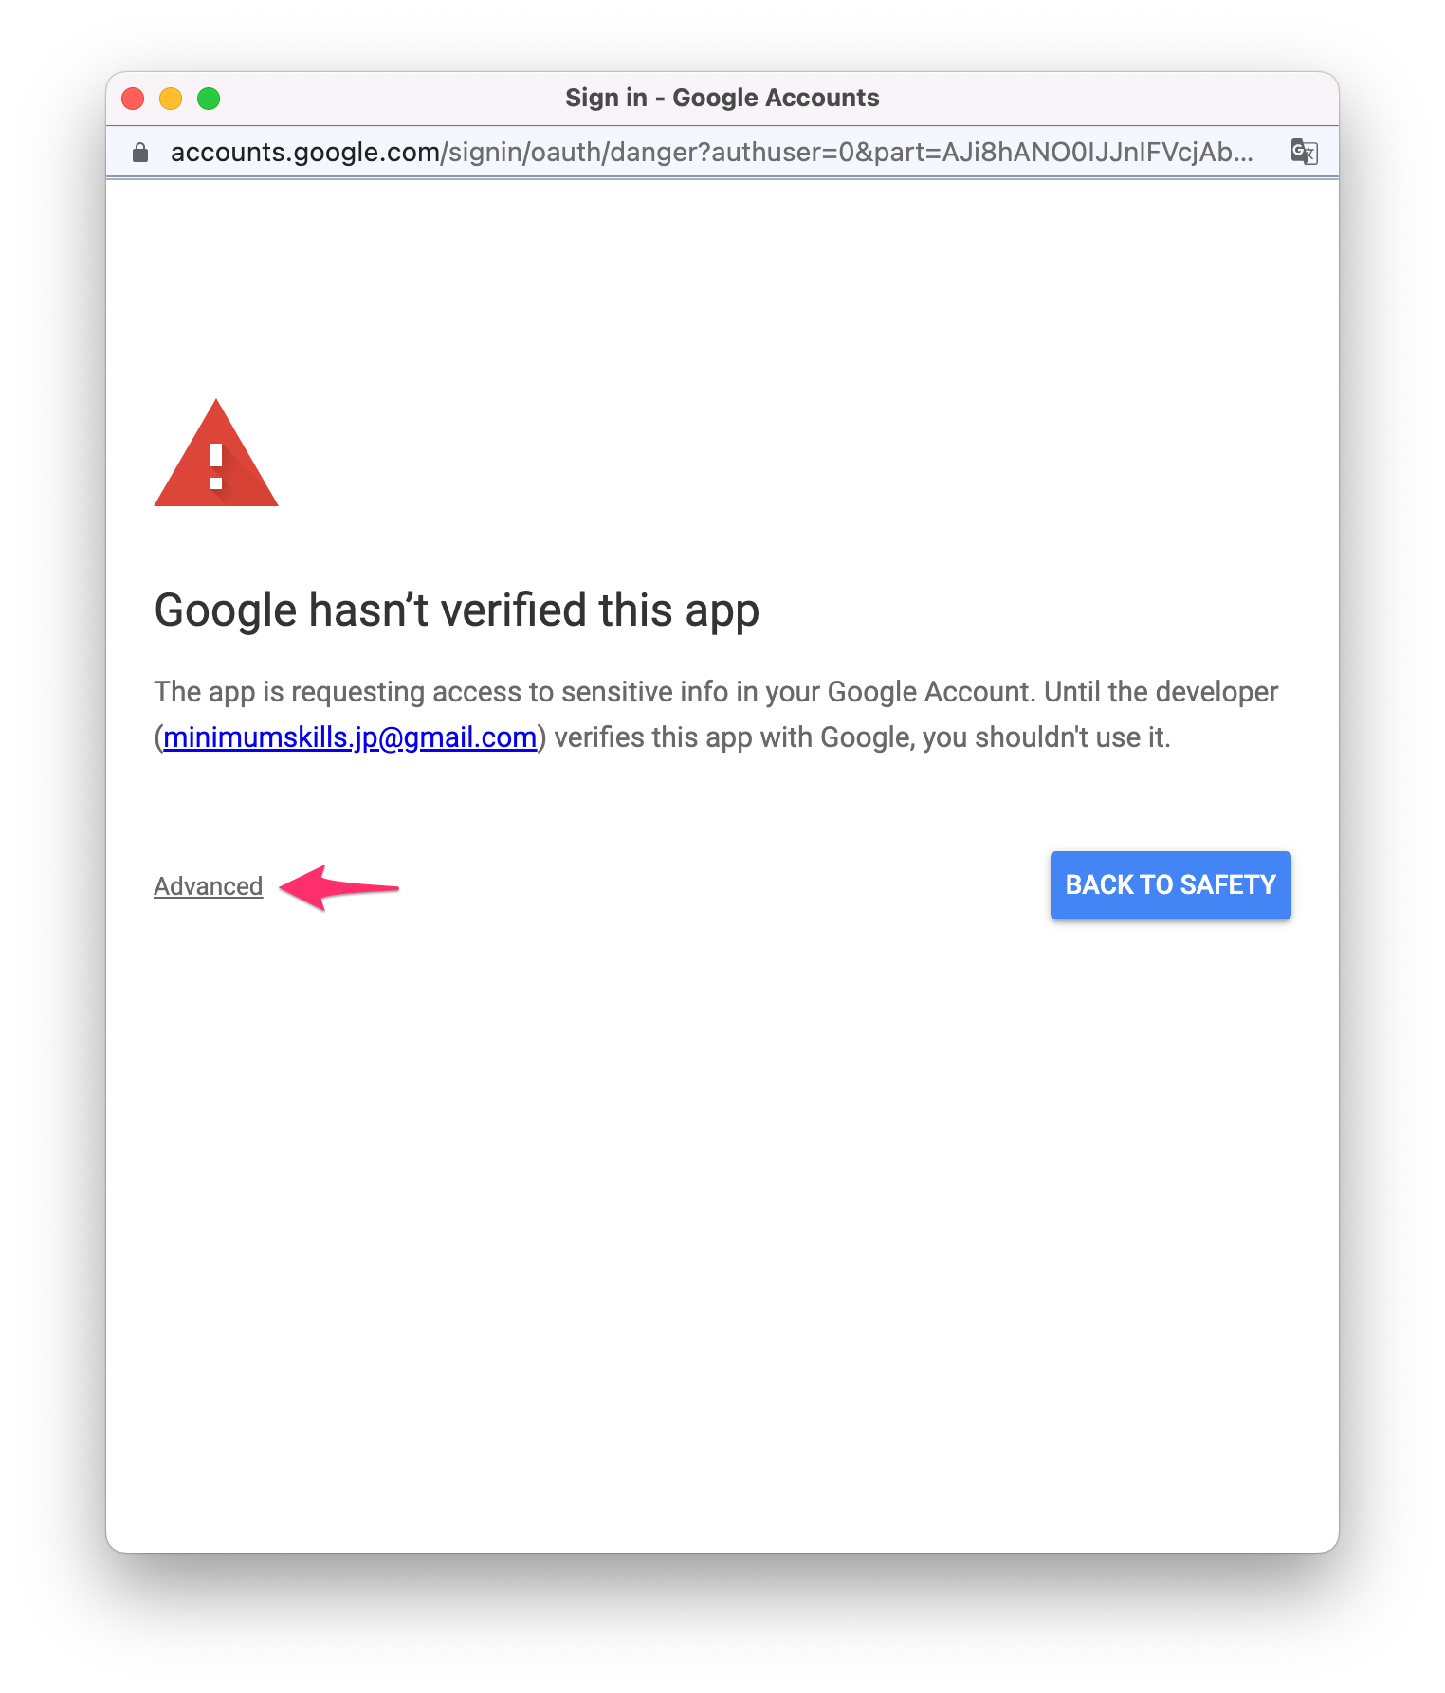Viewport: 1445px width, 1693px height.
Task: Open the minimumskills.jp@gmail.com developer email link
Action: 350,737
